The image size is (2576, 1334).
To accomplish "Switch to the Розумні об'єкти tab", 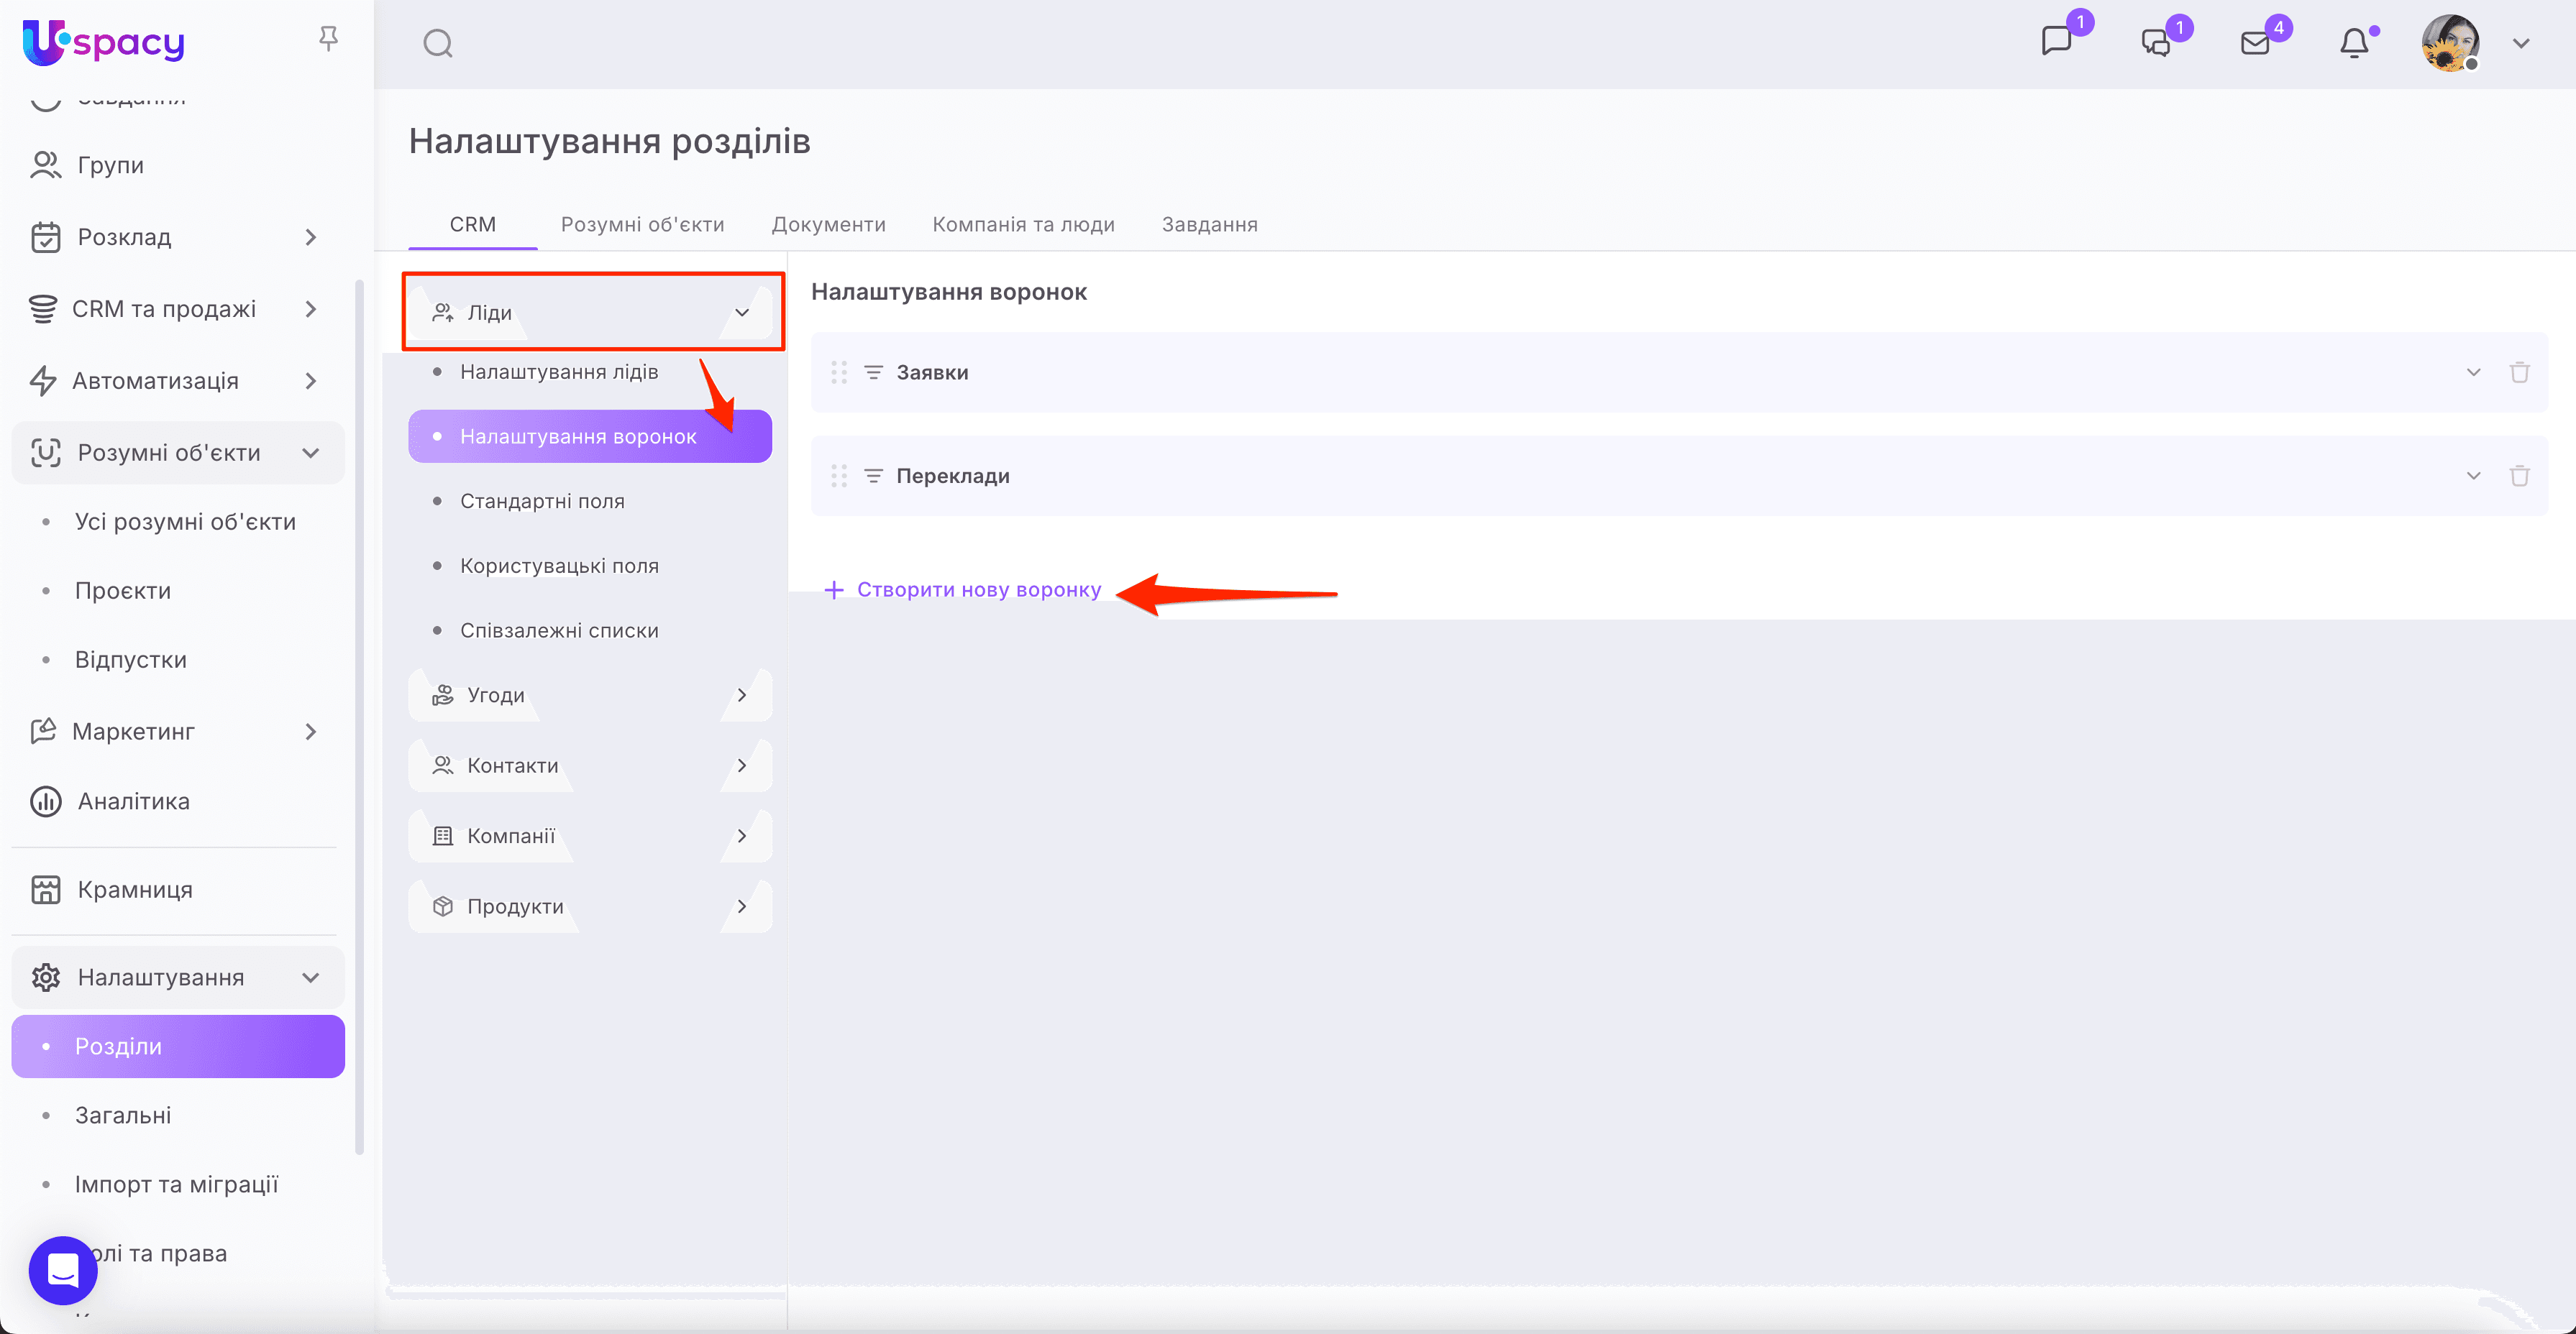I will (x=642, y=225).
